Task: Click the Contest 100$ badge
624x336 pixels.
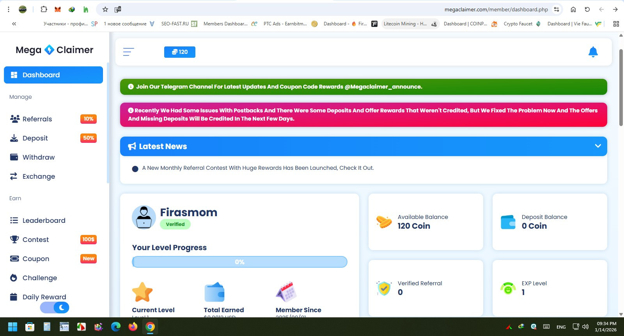Action: 89,240
